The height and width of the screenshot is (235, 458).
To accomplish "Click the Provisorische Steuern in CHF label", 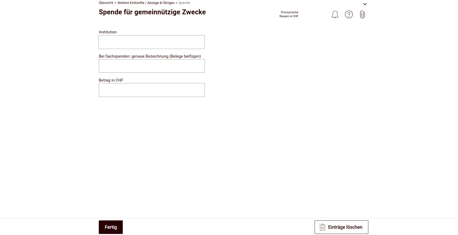I will [289, 14].
